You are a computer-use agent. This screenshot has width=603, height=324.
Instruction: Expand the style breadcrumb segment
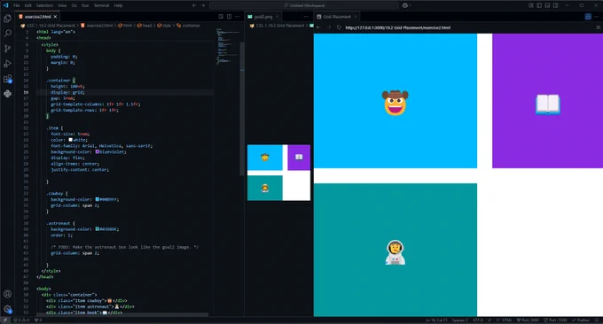tap(164, 26)
